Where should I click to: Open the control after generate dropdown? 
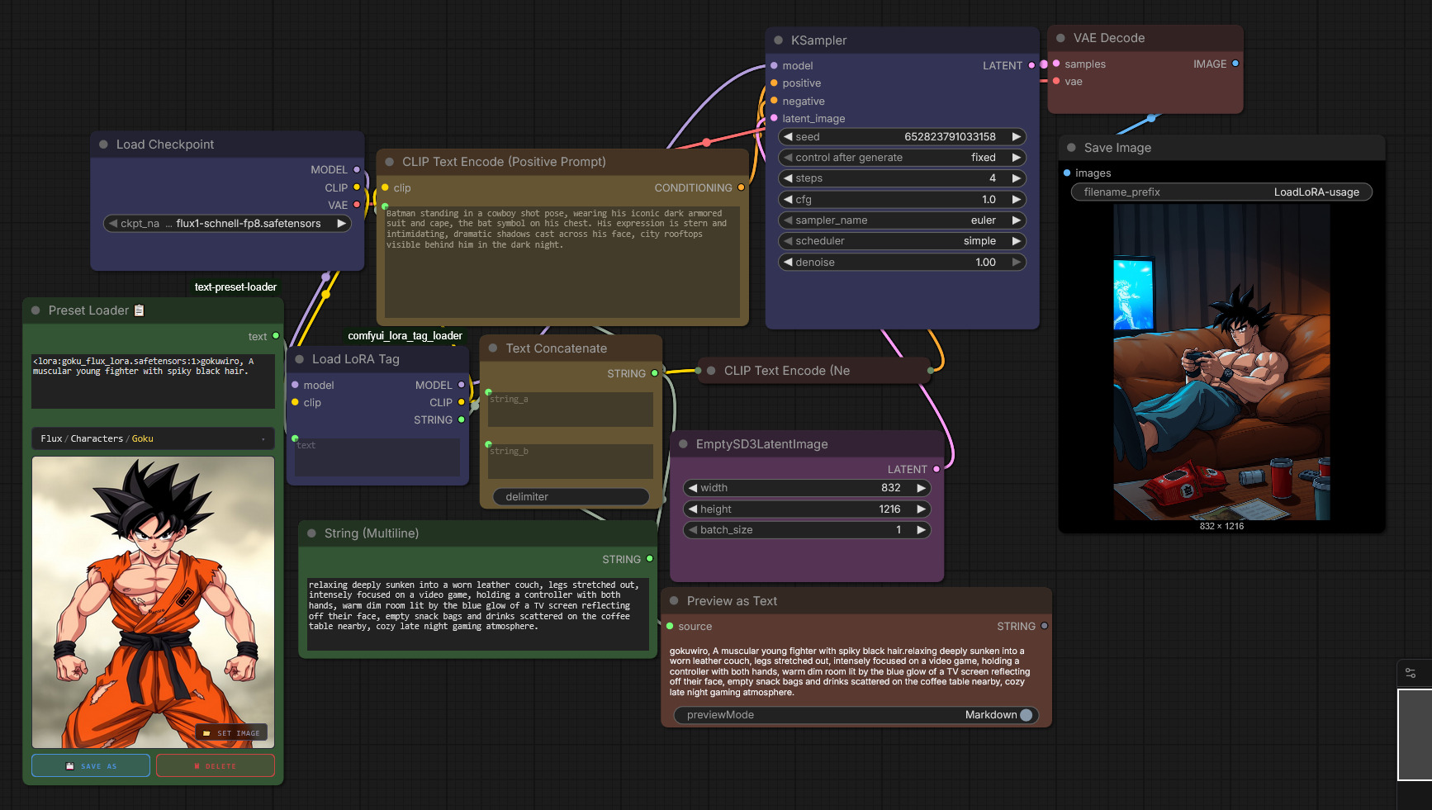click(x=903, y=158)
